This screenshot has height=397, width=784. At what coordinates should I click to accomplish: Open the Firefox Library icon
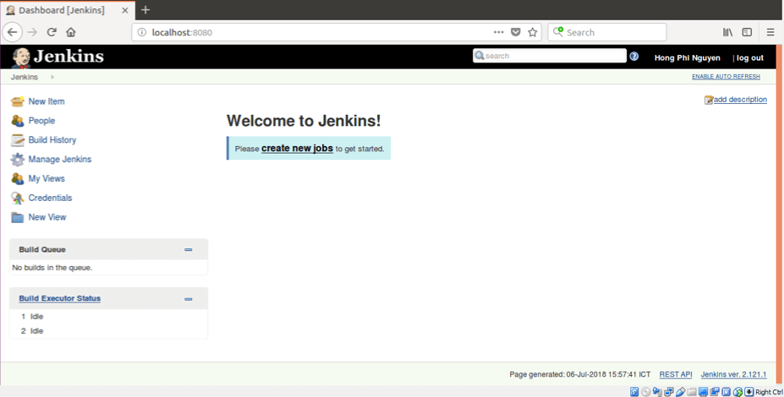coord(727,32)
